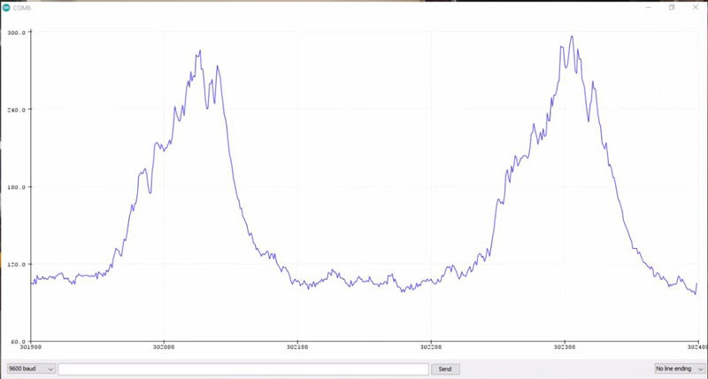Expand the No line ending dropdown
Screen dimensions: 708x379
pyautogui.click(x=677, y=368)
